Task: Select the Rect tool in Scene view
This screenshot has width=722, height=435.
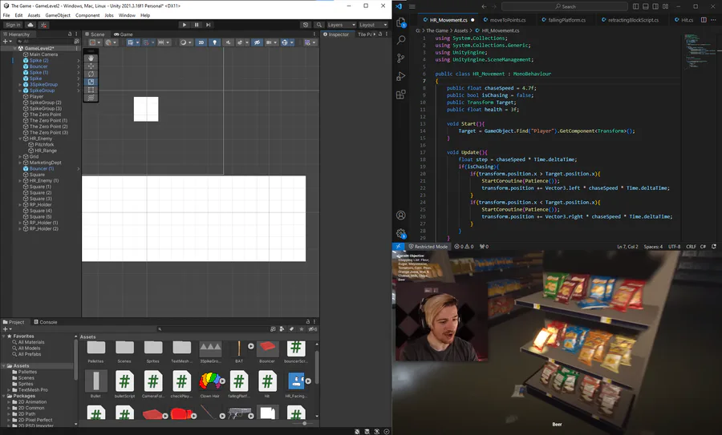Action: pos(91,90)
